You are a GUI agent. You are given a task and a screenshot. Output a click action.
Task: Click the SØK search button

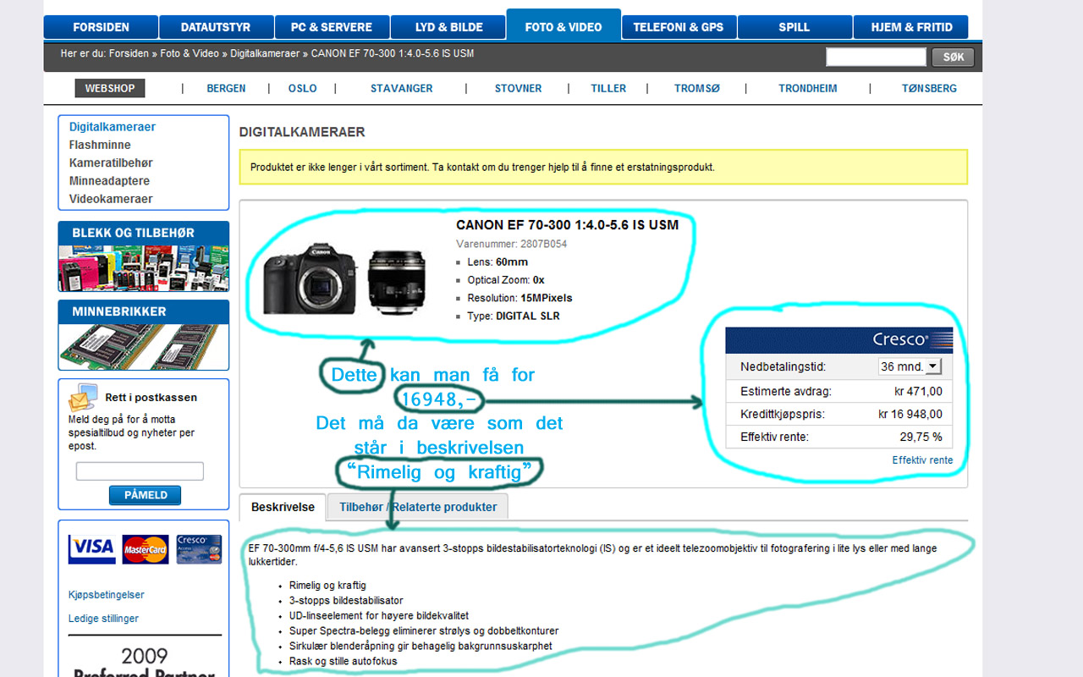pos(954,58)
